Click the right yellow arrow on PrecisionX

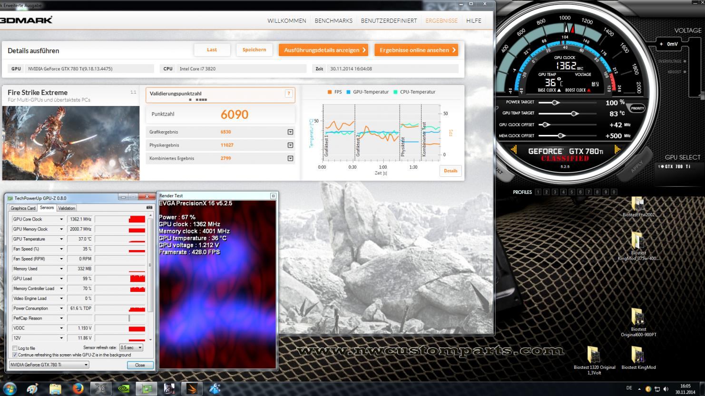(617, 150)
